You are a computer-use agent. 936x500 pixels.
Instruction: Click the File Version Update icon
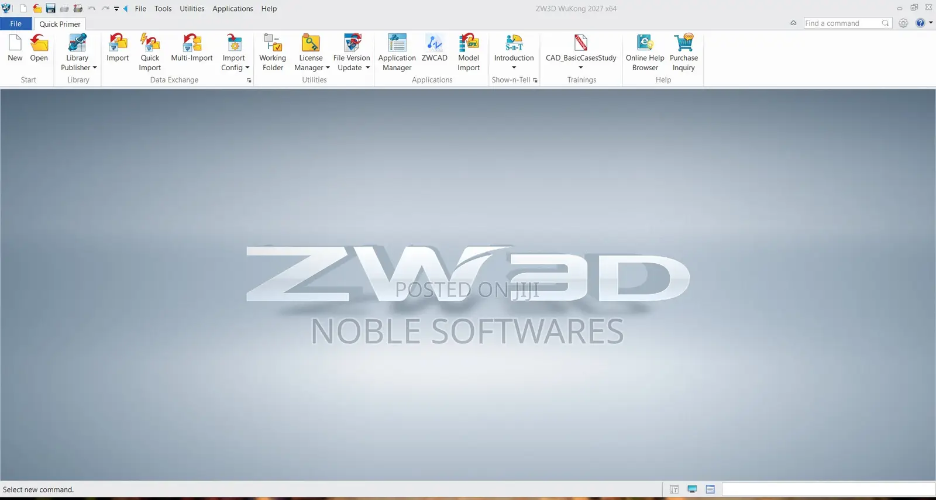point(352,43)
